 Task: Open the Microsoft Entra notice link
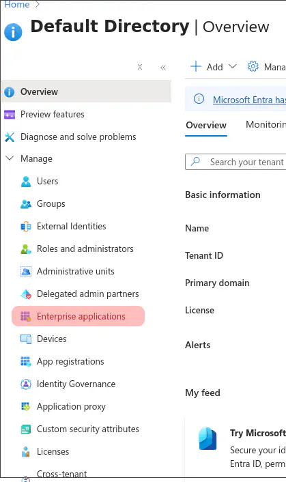point(249,100)
